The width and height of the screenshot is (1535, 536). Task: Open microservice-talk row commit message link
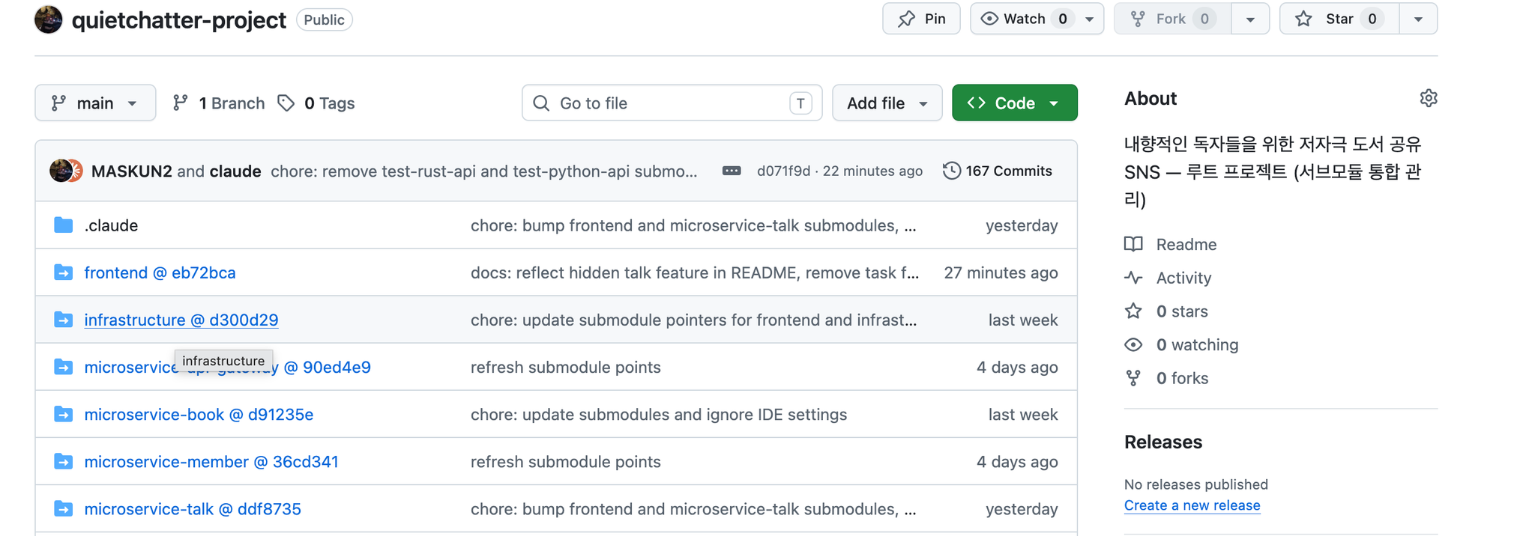pyautogui.click(x=693, y=508)
